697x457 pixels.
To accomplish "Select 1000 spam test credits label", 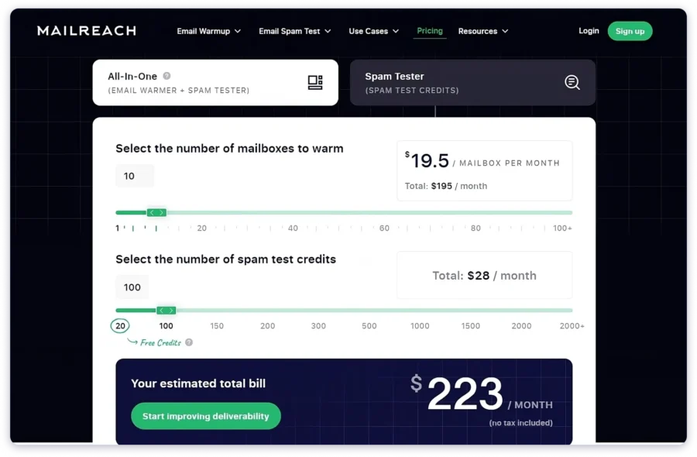I will click(x=420, y=326).
